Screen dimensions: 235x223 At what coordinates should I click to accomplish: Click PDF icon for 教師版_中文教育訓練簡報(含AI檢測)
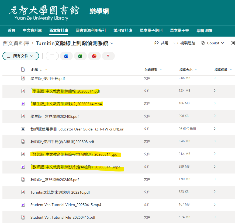23,154
